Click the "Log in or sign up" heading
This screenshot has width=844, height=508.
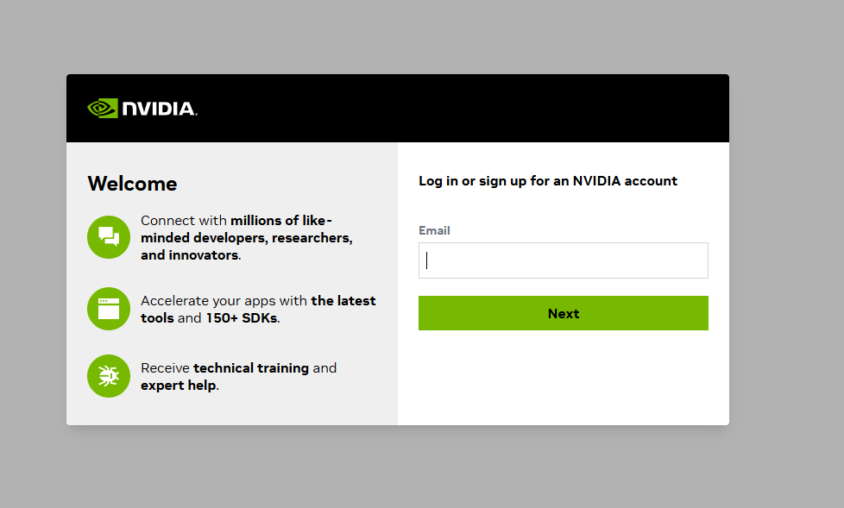click(x=548, y=181)
